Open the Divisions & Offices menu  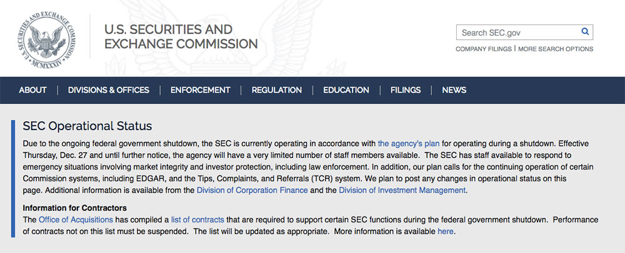tap(108, 90)
